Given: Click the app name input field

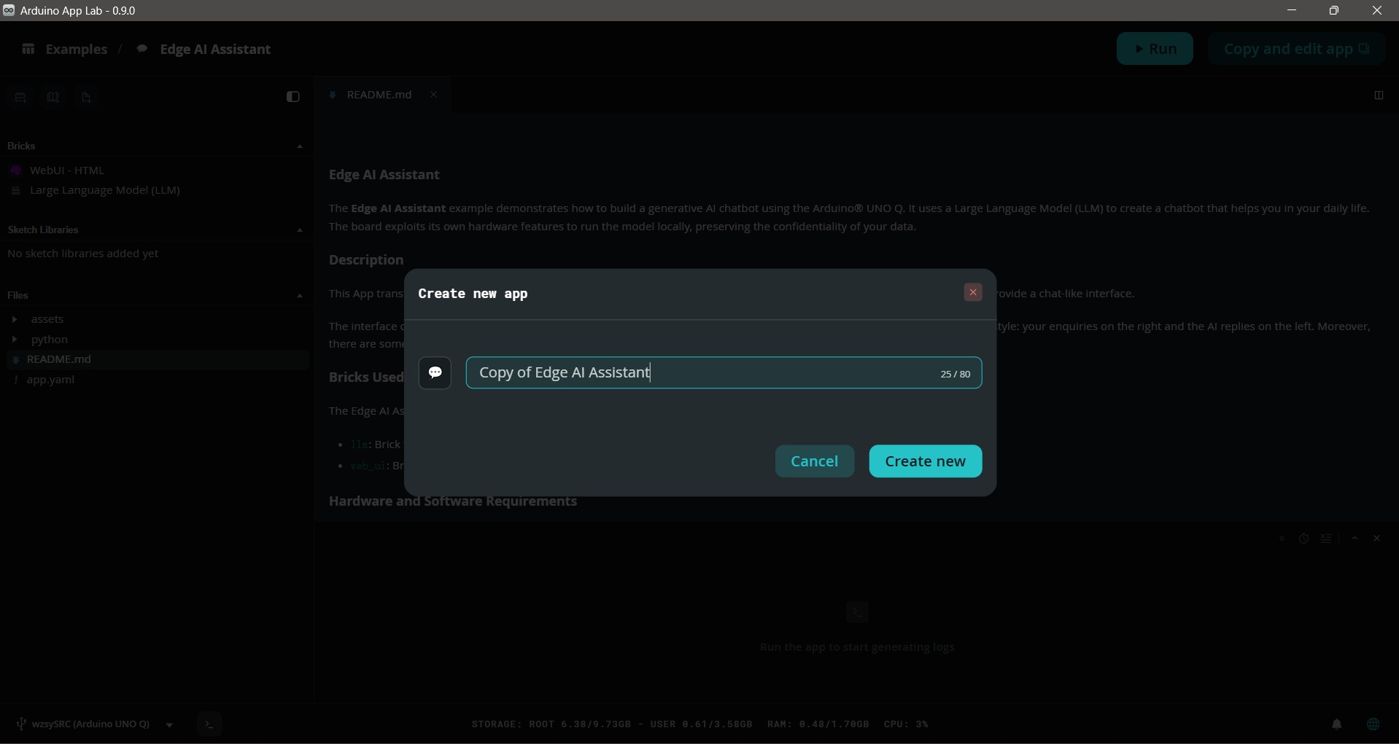Looking at the screenshot, I should [724, 373].
